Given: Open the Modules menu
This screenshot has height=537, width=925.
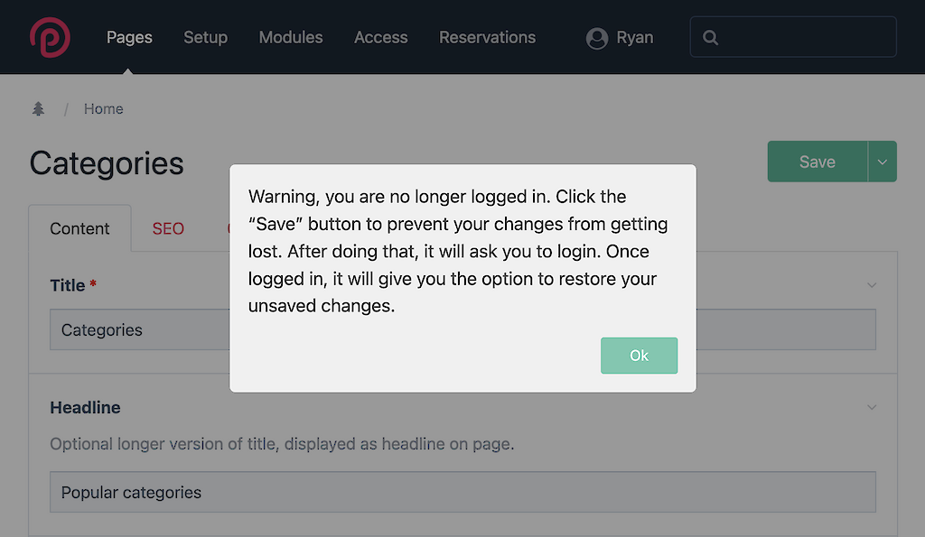Looking at the screenshot, I should tap(291, 38).
